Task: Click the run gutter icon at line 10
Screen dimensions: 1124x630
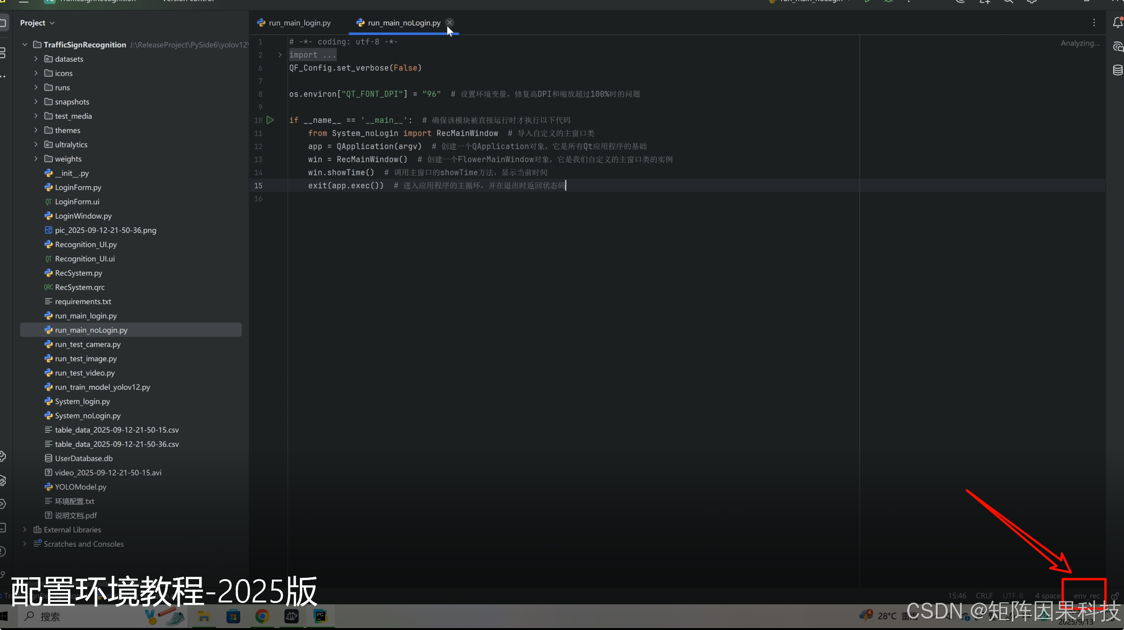Action: (x=270, y=120)
